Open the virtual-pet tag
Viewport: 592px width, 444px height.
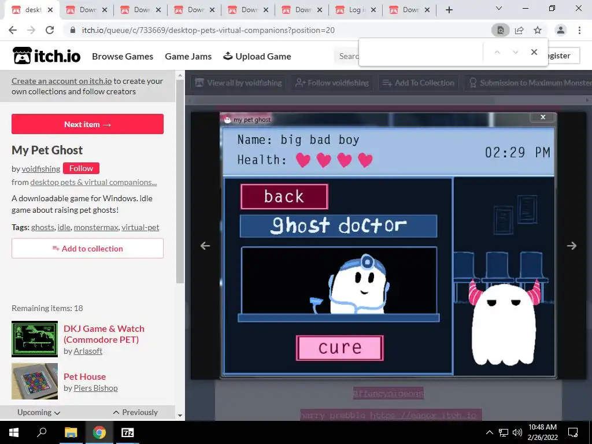pyautogui.click(x=140, y=227)
